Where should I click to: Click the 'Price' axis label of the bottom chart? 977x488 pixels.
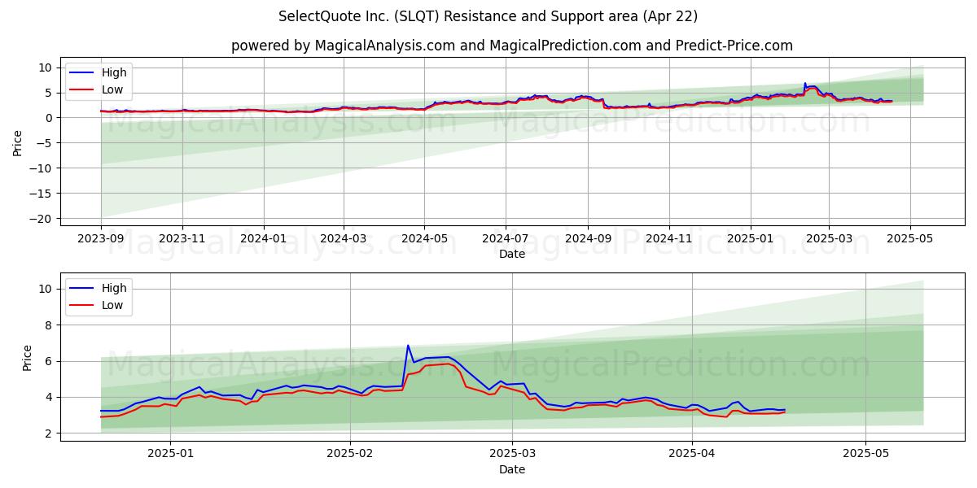(x=27, y=358)
